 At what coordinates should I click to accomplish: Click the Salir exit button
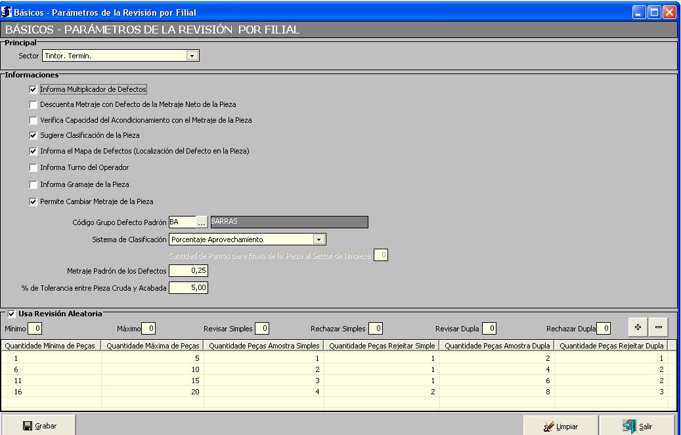coord(636,426)
